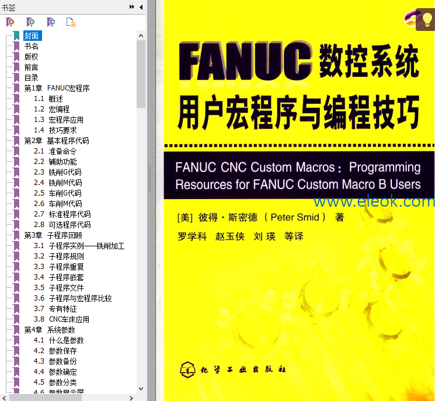
Task: Jump to section 4.5 参数分类
Action: coord(55,382)
